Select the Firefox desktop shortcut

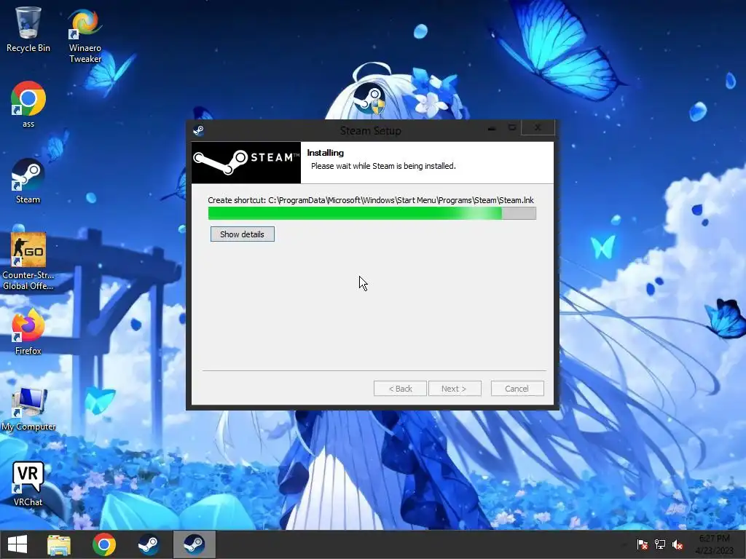(28, 332)
